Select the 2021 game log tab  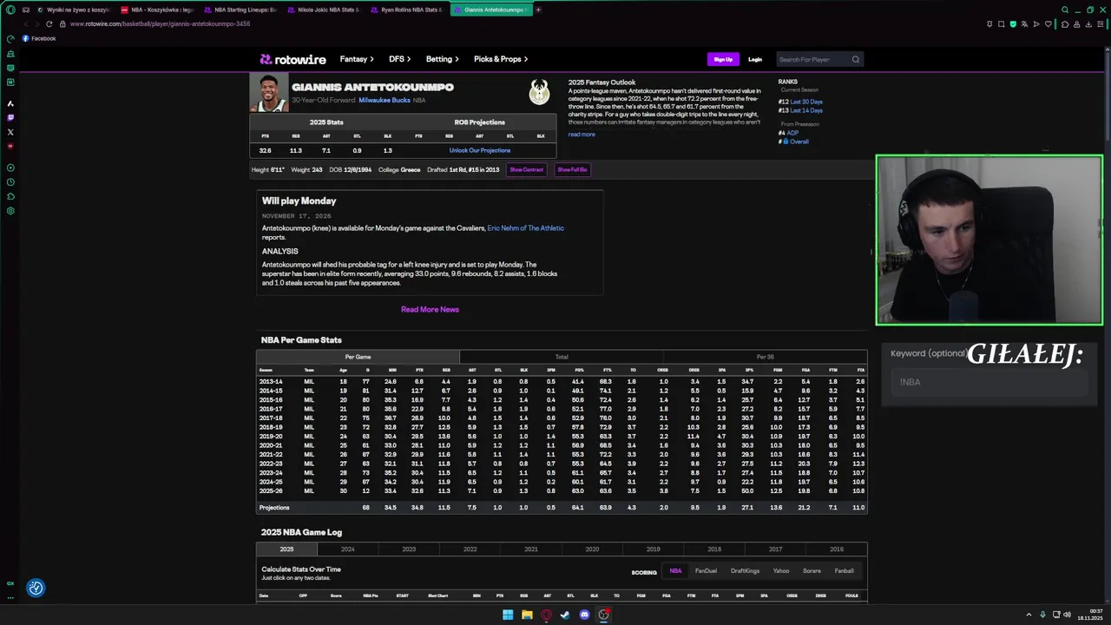point(531,549)
